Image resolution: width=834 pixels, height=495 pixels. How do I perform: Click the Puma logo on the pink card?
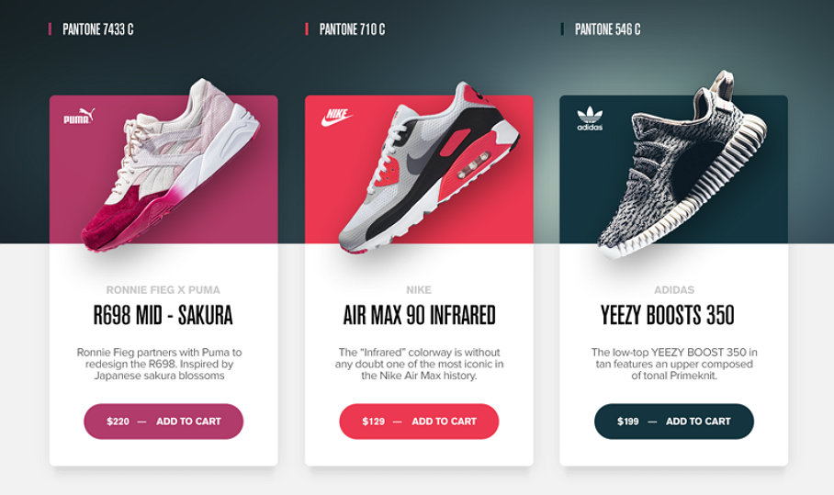pyautogui.click(x=79, y=116)
